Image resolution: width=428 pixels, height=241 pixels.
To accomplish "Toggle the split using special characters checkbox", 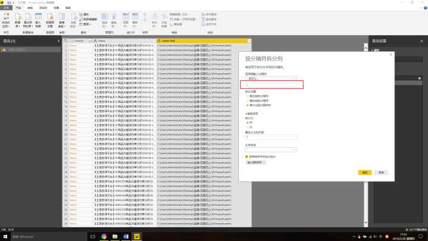I will [247, 157].
